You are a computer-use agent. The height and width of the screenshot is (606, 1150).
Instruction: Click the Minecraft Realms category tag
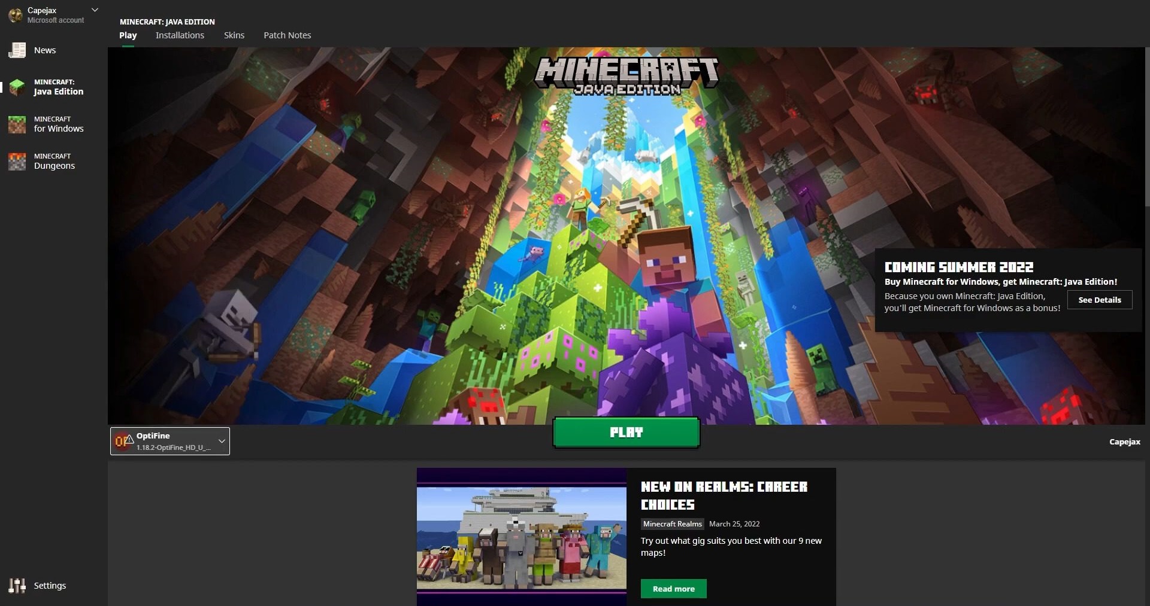point(672,524)
